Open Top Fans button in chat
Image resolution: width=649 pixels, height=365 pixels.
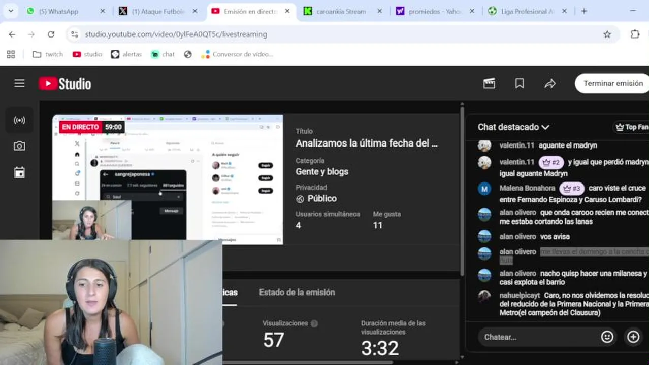pyautogui.click(x=632, y=127)
